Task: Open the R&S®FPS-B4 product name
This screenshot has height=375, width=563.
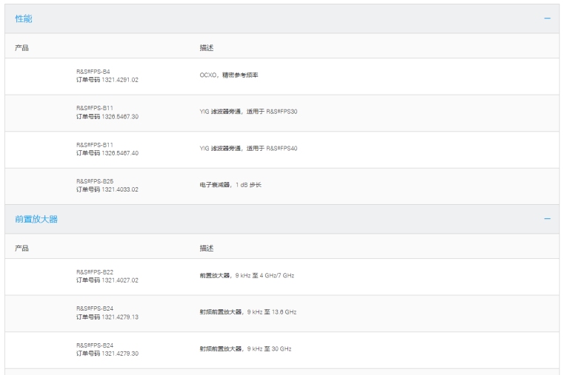Action: pyautogui.click(x=93, y=72)
